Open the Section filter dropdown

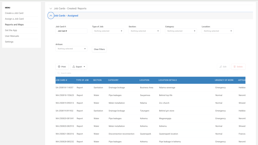point(144,31)
